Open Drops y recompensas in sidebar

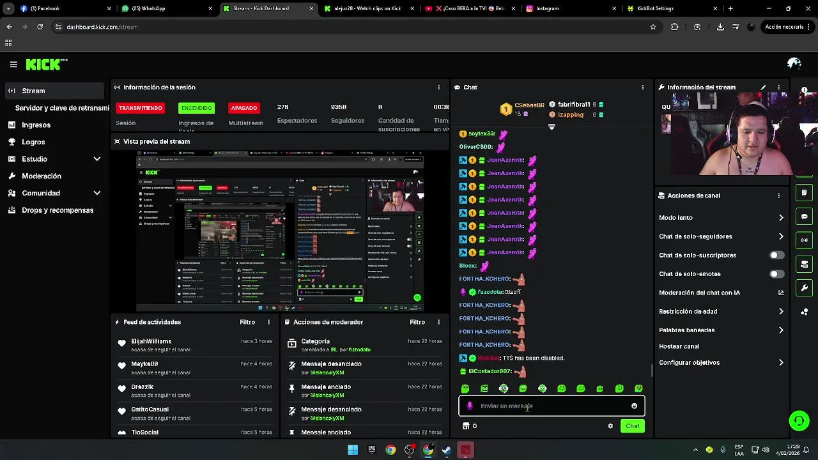(58, 210)
